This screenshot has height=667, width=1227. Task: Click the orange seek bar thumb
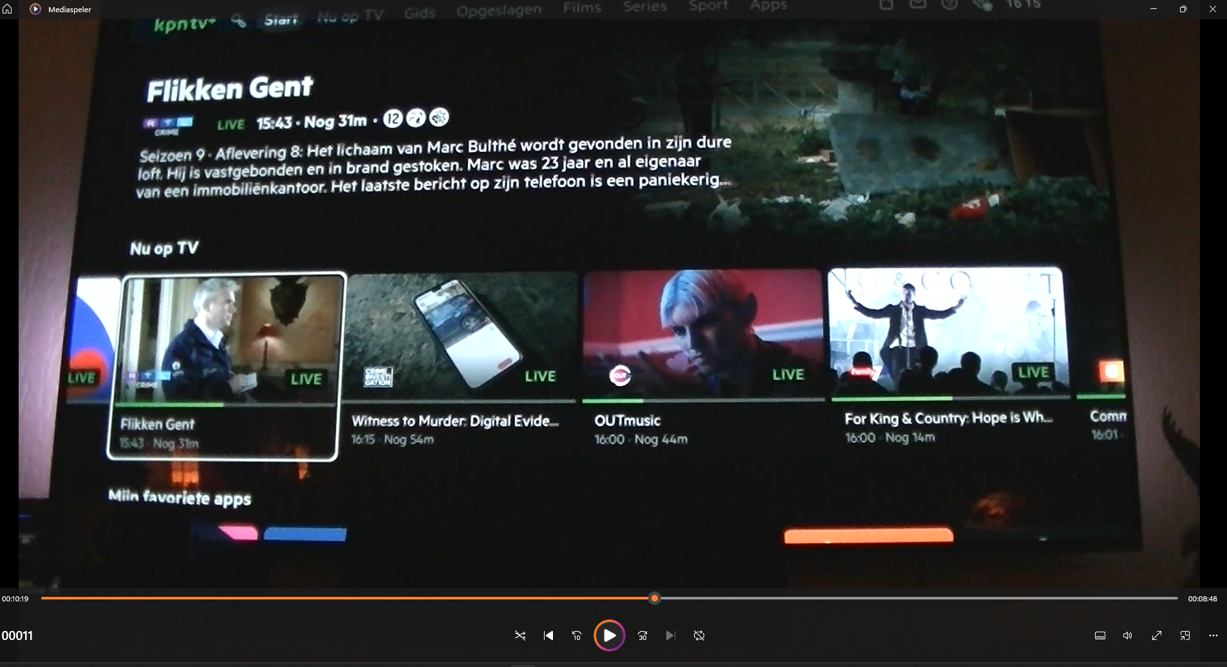click(655, 598)
